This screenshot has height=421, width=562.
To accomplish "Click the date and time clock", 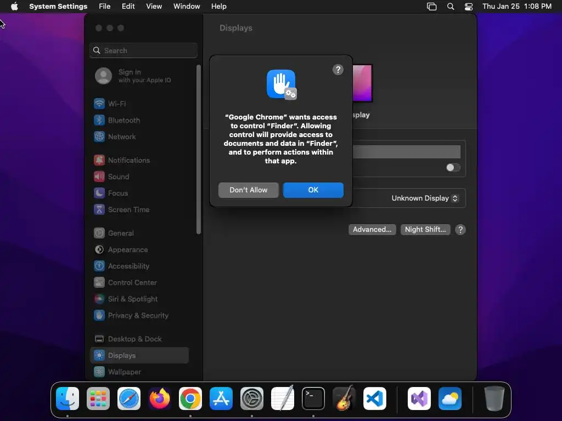I will pos(517,7).
